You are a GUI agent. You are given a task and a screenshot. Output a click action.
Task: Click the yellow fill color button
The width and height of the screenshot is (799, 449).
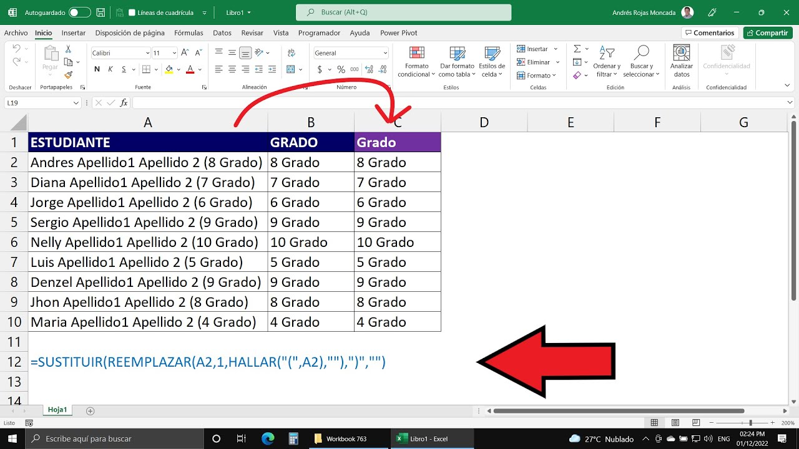click(x=169, y=69)
